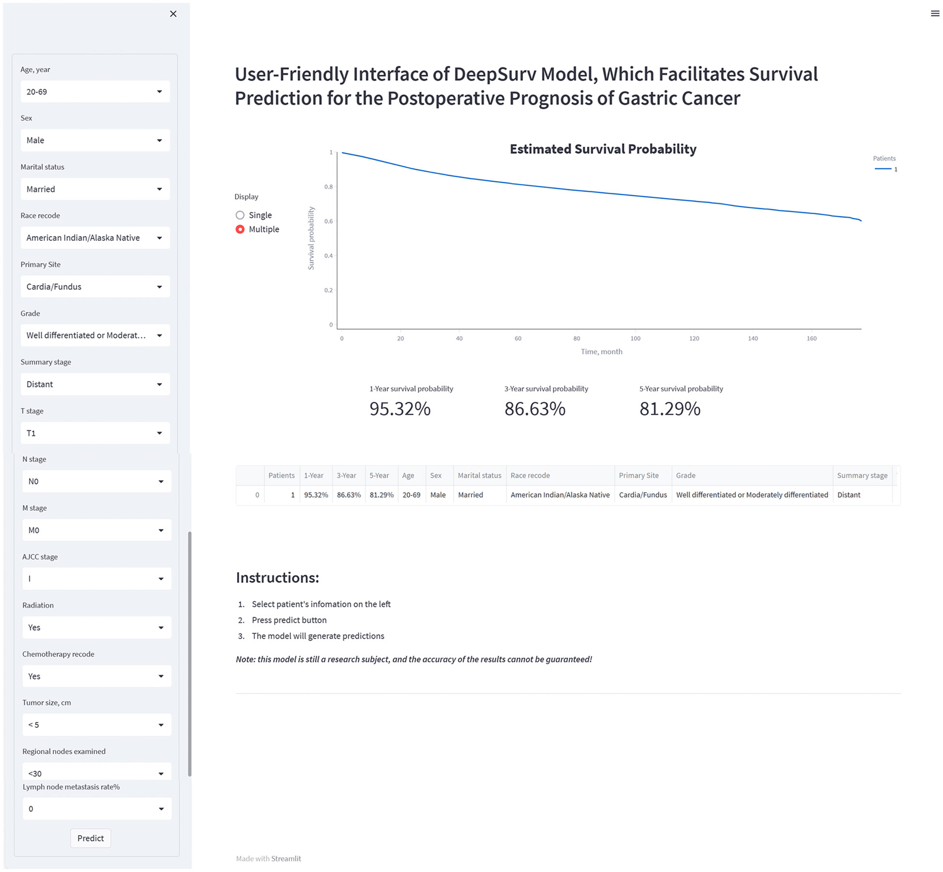
Task: Open the N stage dropdown
Action: point(97,481)
